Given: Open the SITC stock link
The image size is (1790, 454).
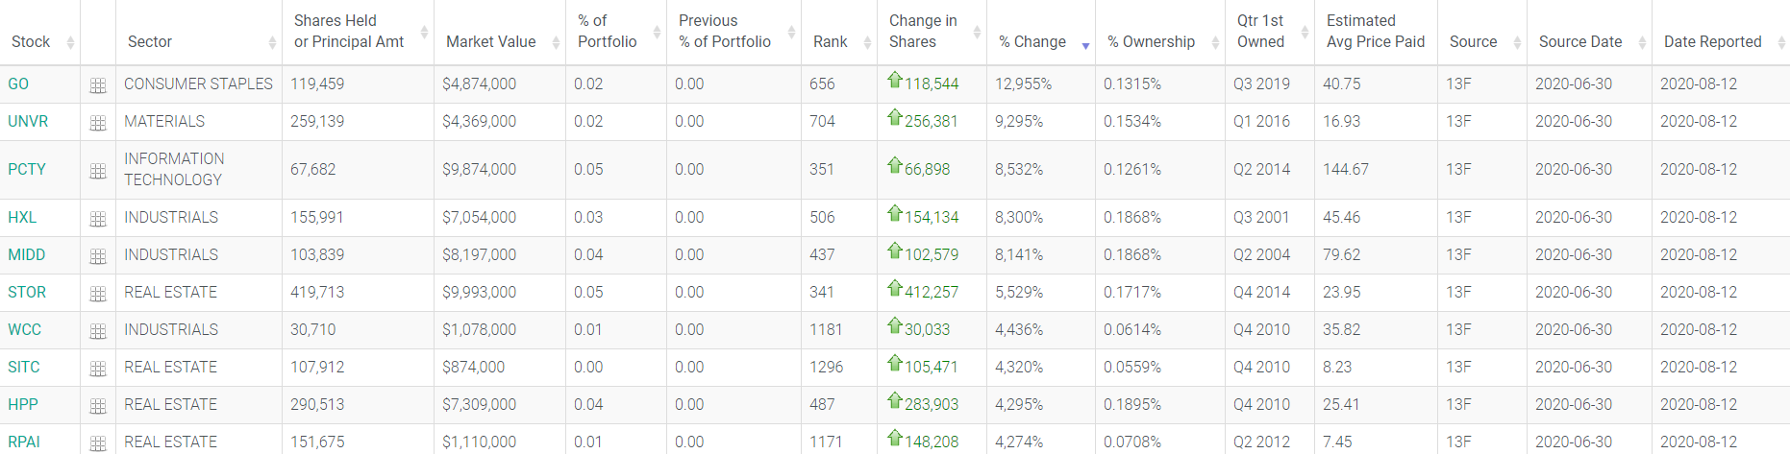Looking at the screenshot, I should pyautogui.click(x=24, y=368).
